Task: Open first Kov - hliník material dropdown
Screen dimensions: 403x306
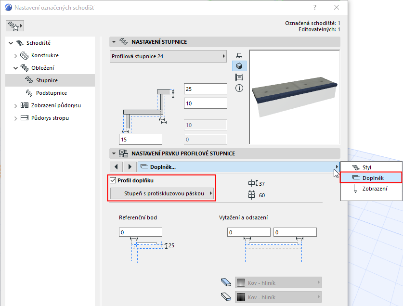Action: (x=278, y=282)
